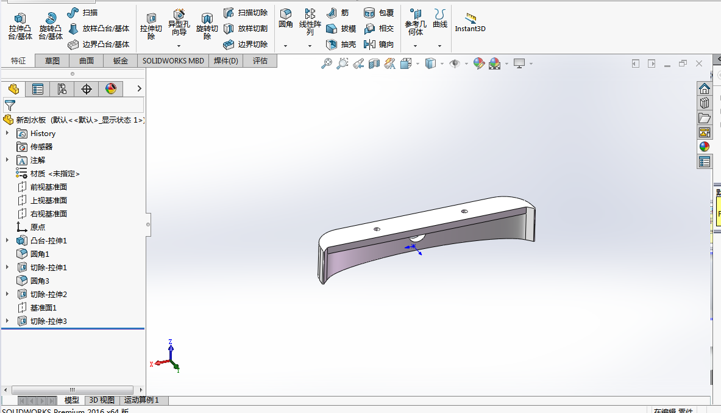Open the ConfigurationManager panel tab
This screenshot has width=721, height=413.
pyautogui.click(x=62, y=89)
